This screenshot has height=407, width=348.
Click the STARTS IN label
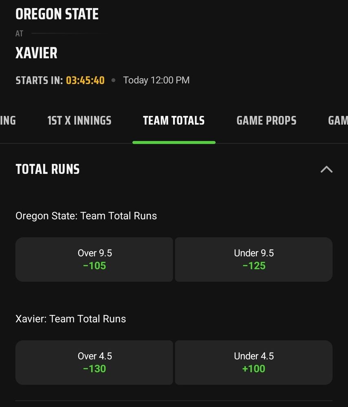pyautogui.click(x=39, y=80)
